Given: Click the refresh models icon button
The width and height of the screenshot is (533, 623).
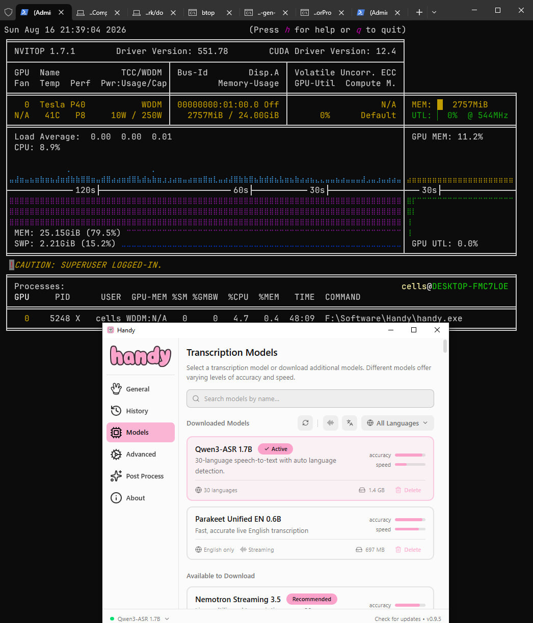Looking at the screenshot, I should [x=305, y=423].
